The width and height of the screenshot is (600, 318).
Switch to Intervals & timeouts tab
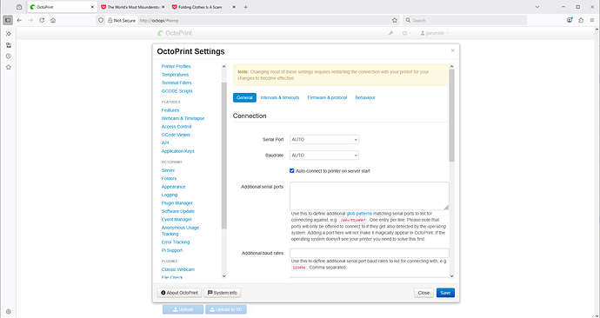pyautogui.click(x=280, y=97)
